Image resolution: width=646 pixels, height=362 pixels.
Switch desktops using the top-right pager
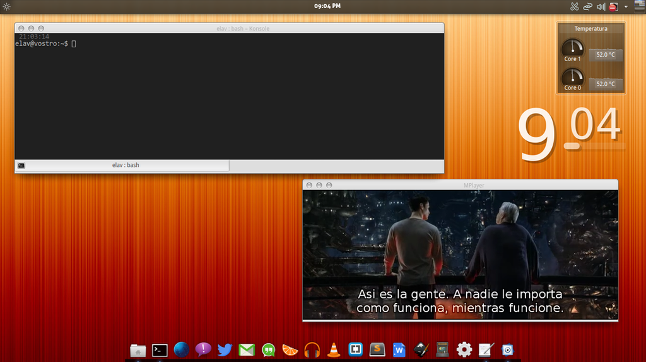[640, 6]
